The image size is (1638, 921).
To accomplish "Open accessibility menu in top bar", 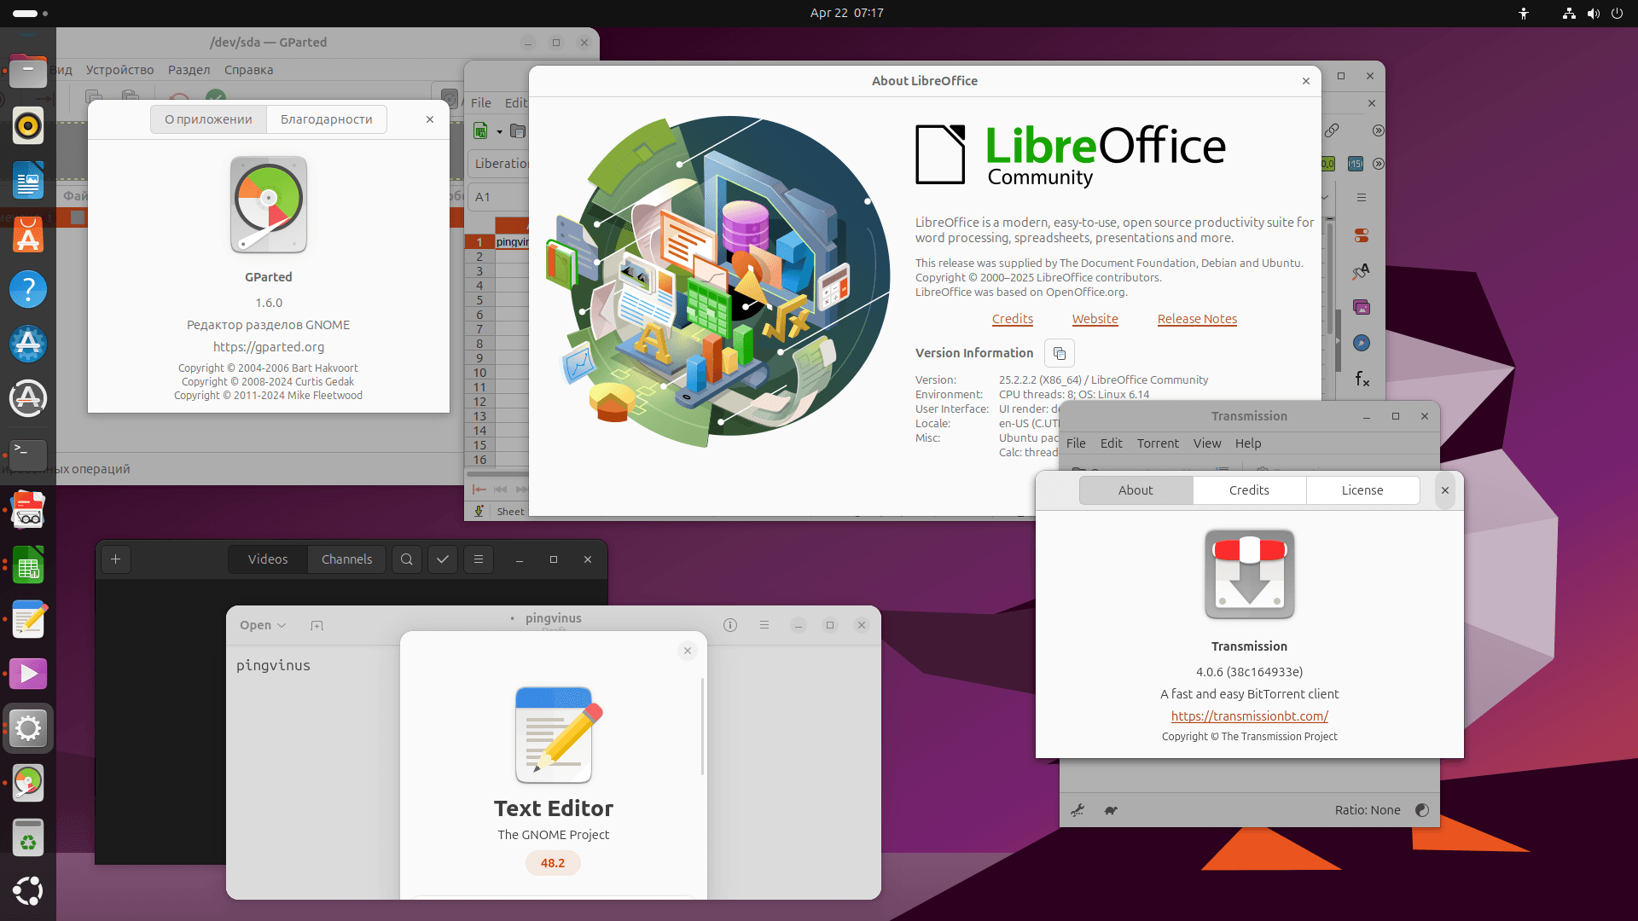I will tap(1524, 14).
